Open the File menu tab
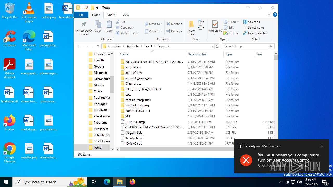The height and width of the screenshot is (187, 333). pyautogui.click(x=81, y=15)
